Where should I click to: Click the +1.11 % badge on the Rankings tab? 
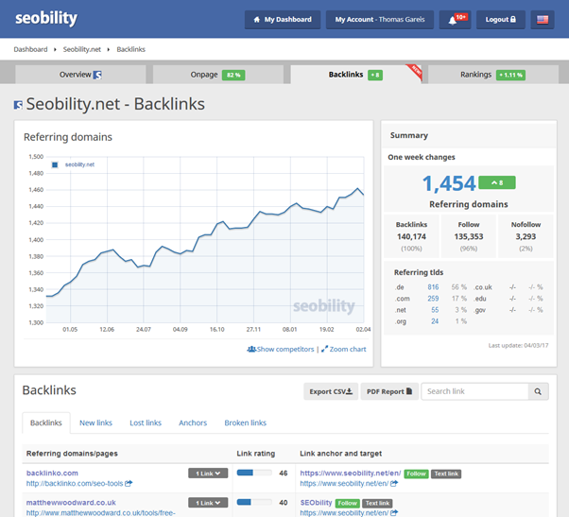[510, 75]
